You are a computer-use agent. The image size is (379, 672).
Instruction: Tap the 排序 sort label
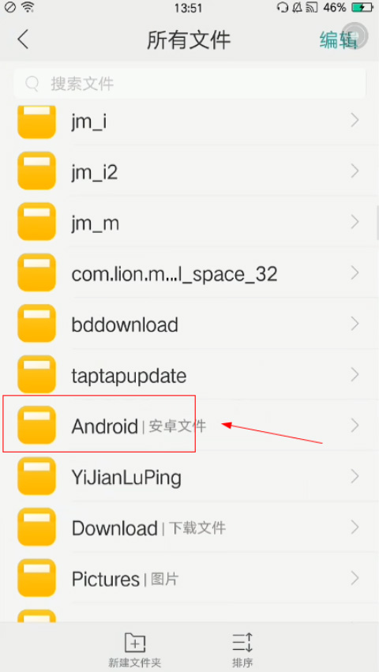242,663
